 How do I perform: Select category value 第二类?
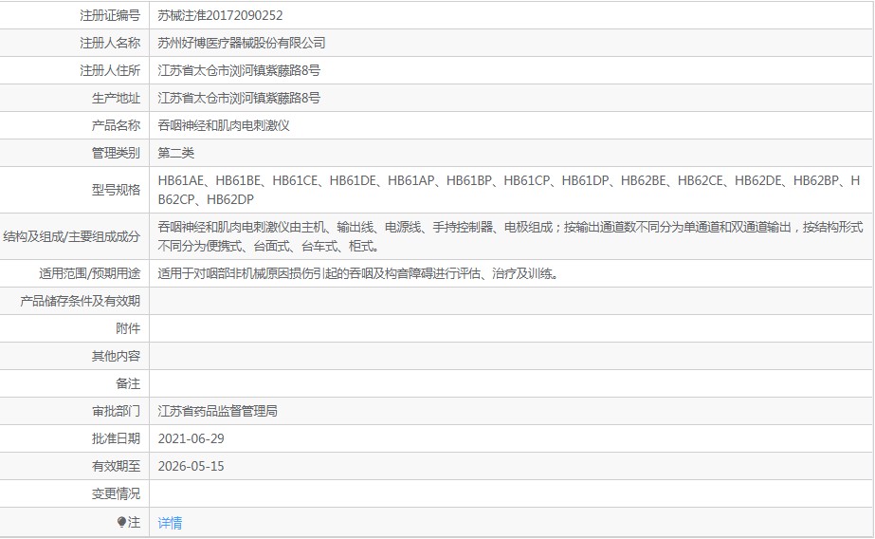point(175,153)
